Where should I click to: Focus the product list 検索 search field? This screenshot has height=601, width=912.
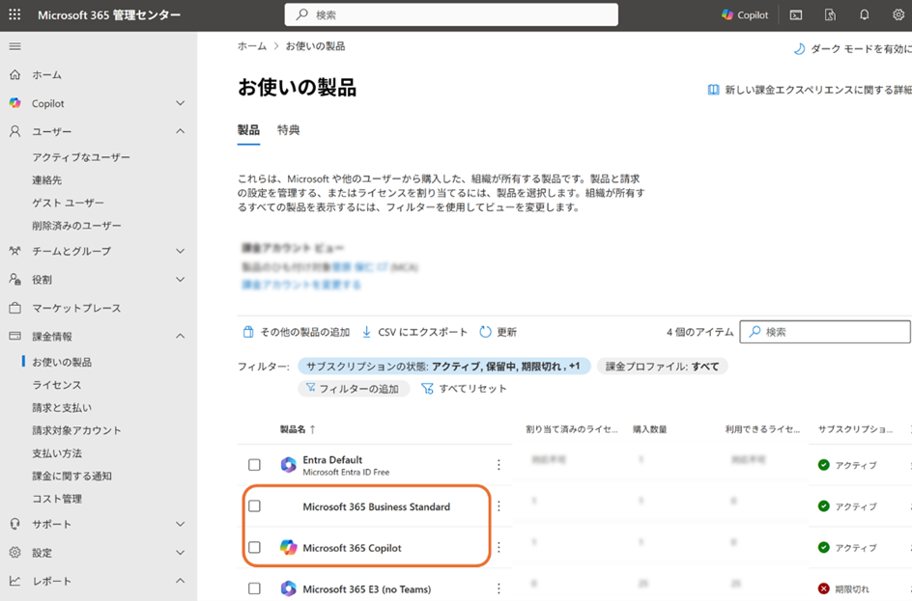pyautogui.click(x=825, y=332)
